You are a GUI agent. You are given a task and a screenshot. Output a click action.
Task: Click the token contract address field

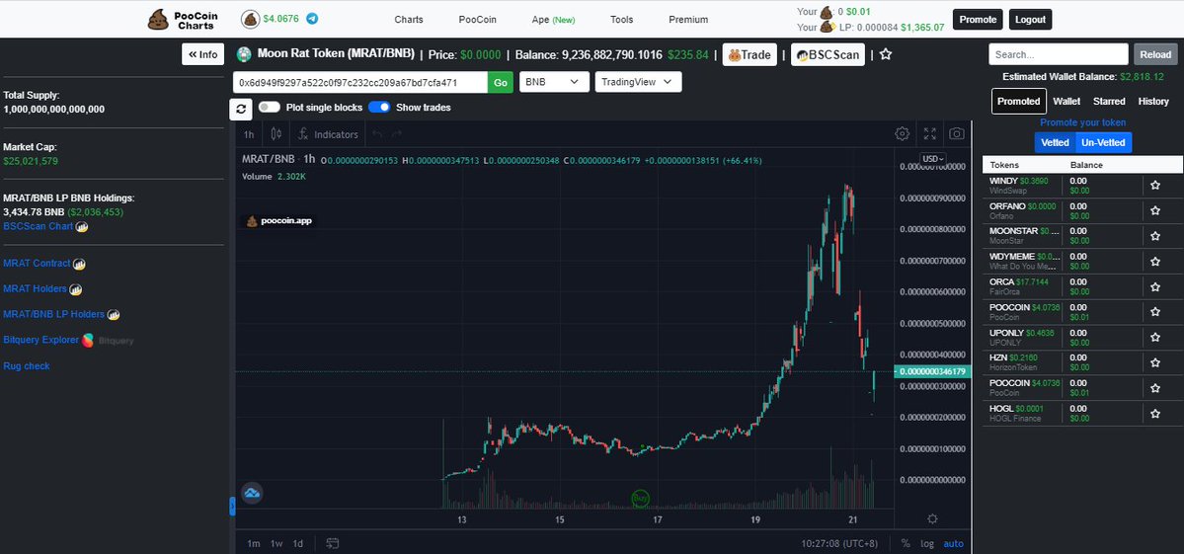(359, 82)
